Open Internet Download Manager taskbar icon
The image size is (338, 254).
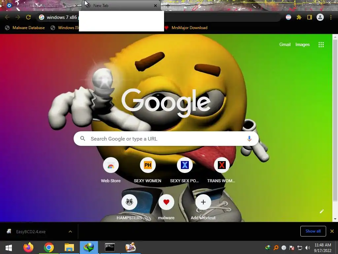tap(89, 247)
